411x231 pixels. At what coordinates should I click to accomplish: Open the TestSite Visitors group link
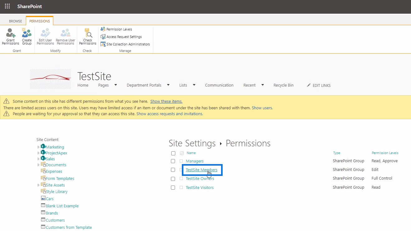coord(200,187)
